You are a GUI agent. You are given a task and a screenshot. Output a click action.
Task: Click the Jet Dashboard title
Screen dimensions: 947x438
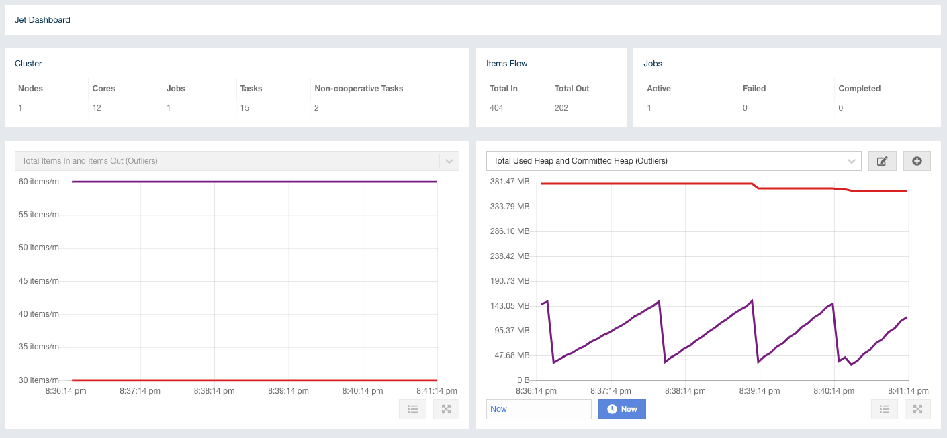point(42,20)
